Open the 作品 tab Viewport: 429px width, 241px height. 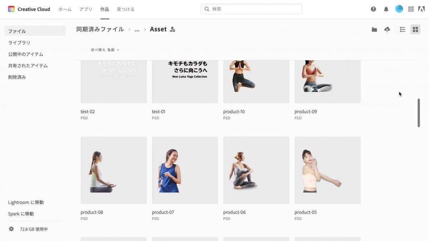pyautogui.click(x=105, y=9)
